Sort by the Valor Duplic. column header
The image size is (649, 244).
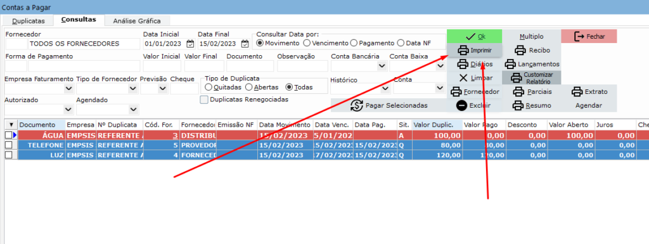tap(437, 124)
